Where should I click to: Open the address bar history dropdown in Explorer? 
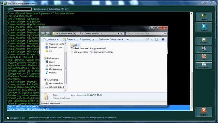click(x=118, y=33)
